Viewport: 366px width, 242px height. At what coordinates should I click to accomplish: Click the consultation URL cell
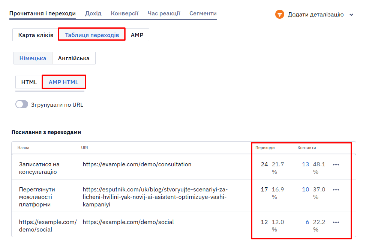point(137,164)
